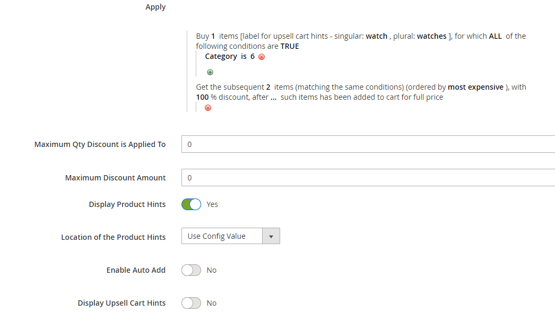Viewport: 555px width, 320px height.
Task: Click the 'Maximum Qty Discount is Applied To' label
Action: [x=100, y=144]
